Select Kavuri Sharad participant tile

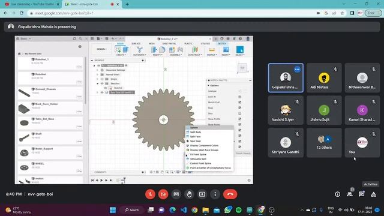[362, 110]
